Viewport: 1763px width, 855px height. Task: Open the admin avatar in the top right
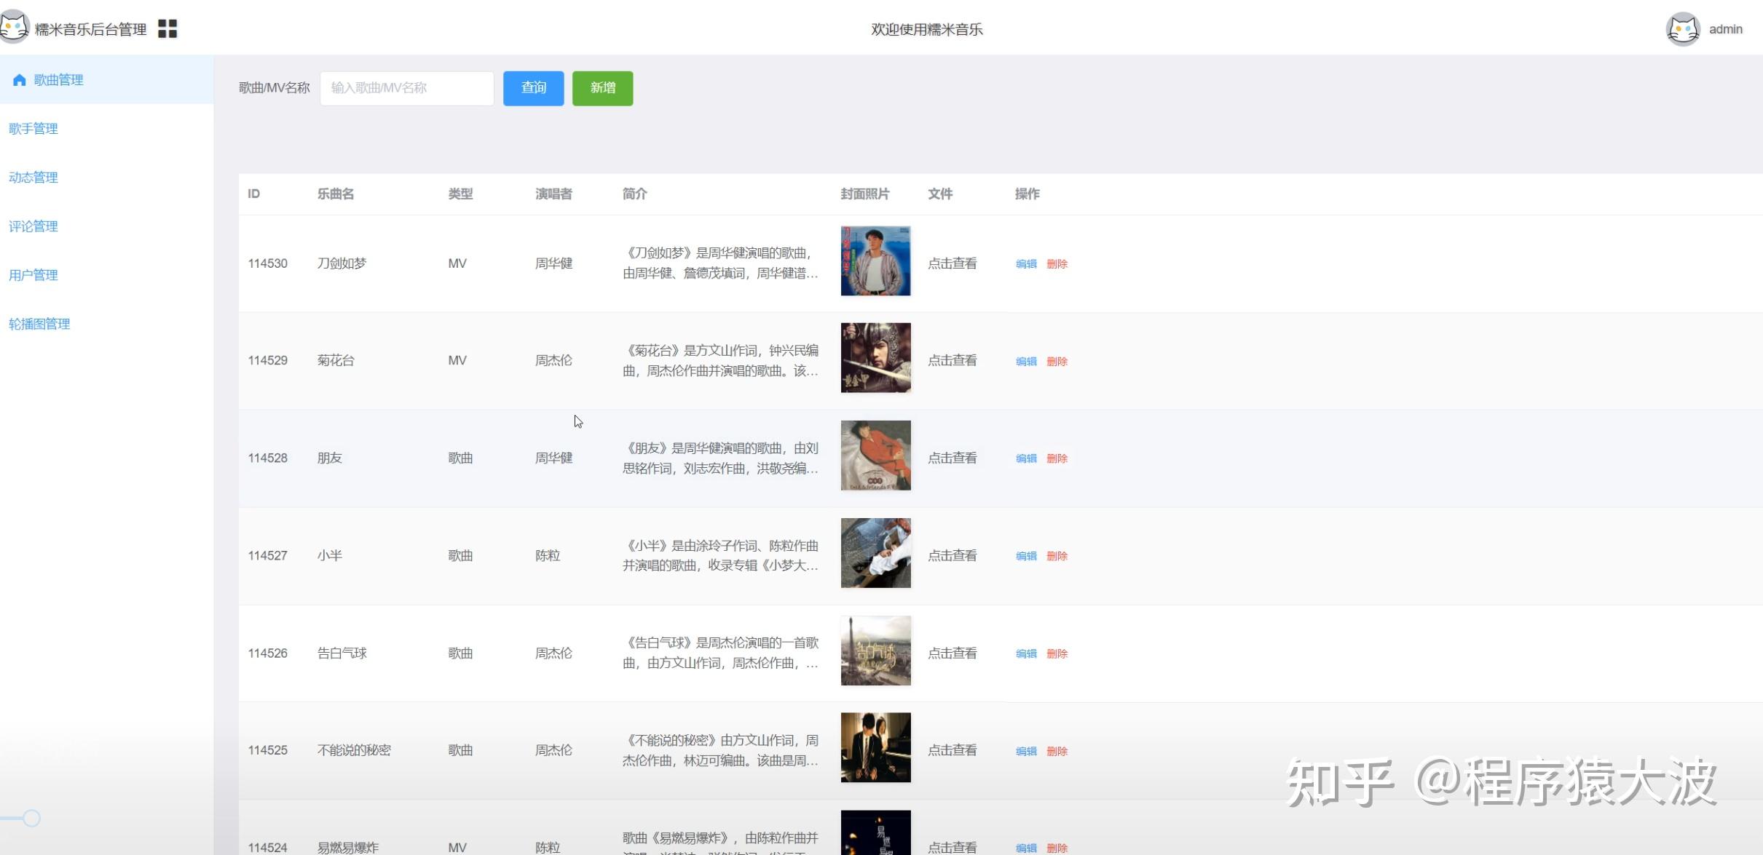tap(1682, 29)
